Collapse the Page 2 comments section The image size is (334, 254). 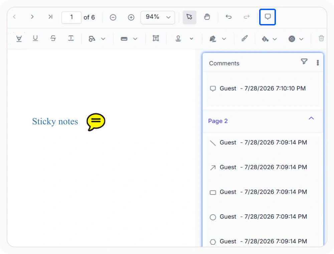pyautogui.click(x=311, y=118)
